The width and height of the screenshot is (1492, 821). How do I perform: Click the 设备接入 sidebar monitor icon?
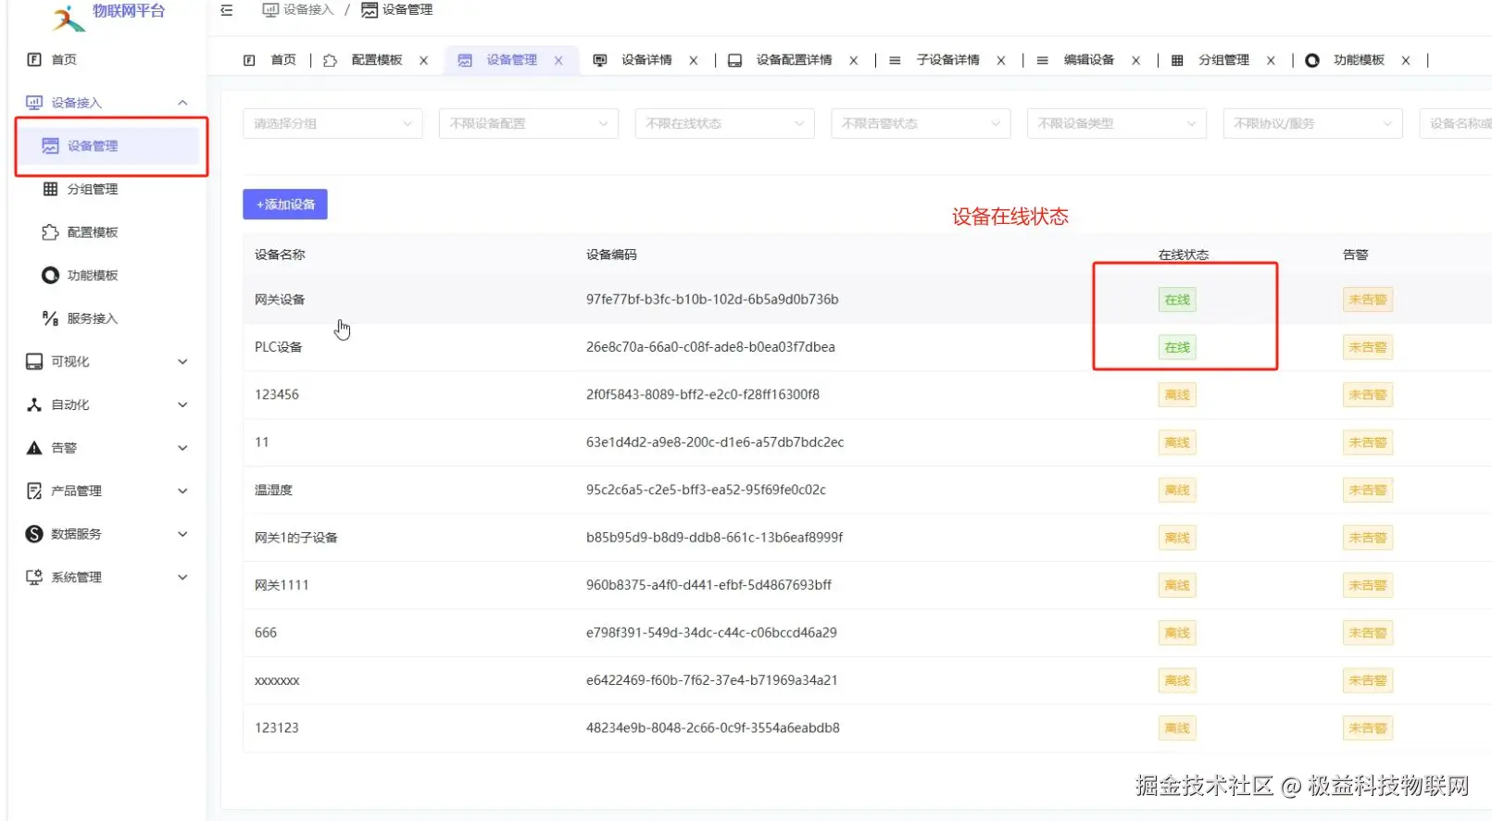34,103
